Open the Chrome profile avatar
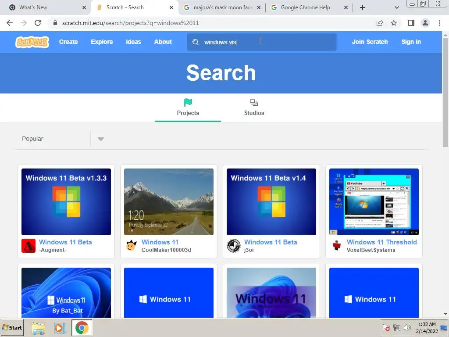This screenshot has width=449, height=337. point(425,23)
